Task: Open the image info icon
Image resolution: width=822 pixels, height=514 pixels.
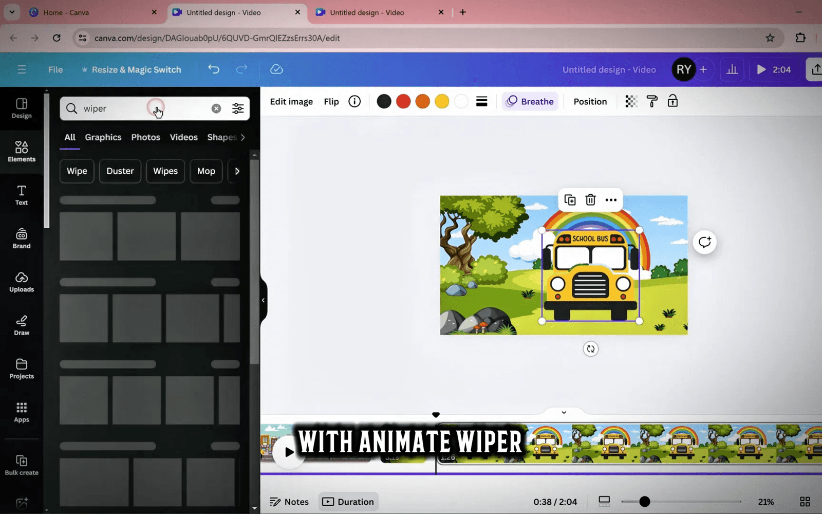Action: (354, 101)
